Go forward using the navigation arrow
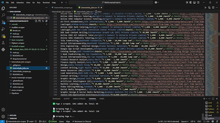Screen dimensions: 220x123 point(66,3)
